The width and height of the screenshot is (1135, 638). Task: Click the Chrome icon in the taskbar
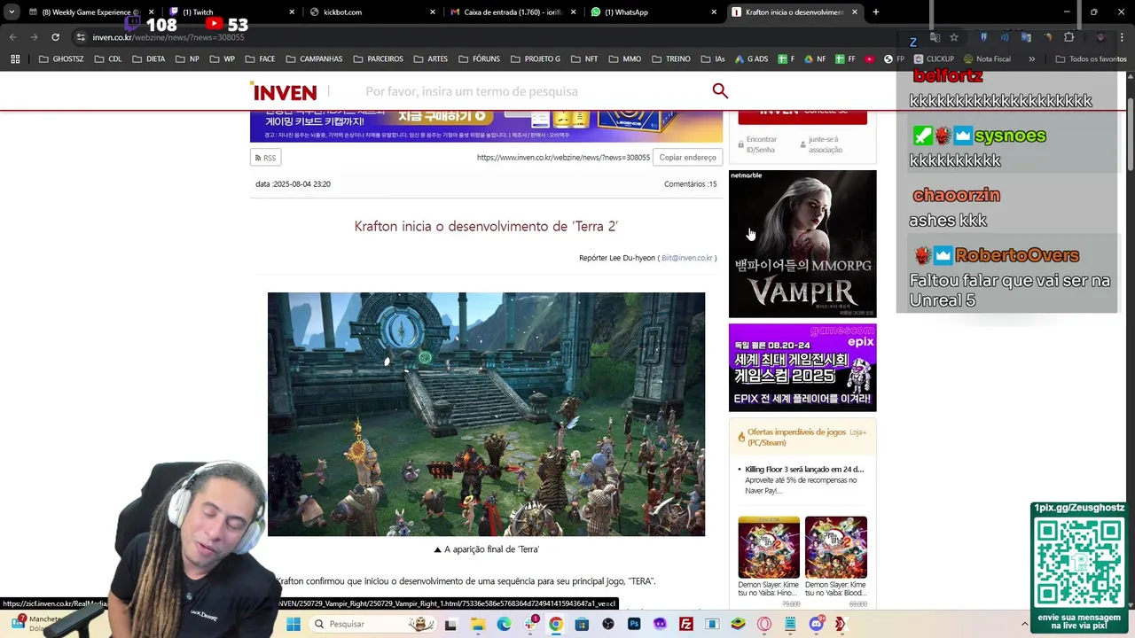coord(555,624)
